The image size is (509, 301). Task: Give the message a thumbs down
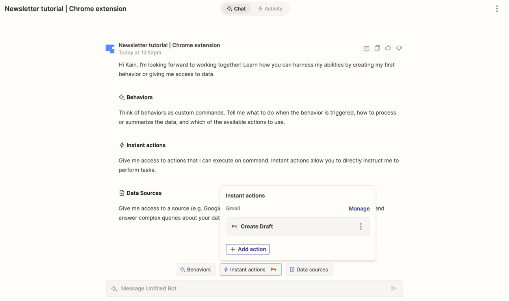click(x=399, y=48)
